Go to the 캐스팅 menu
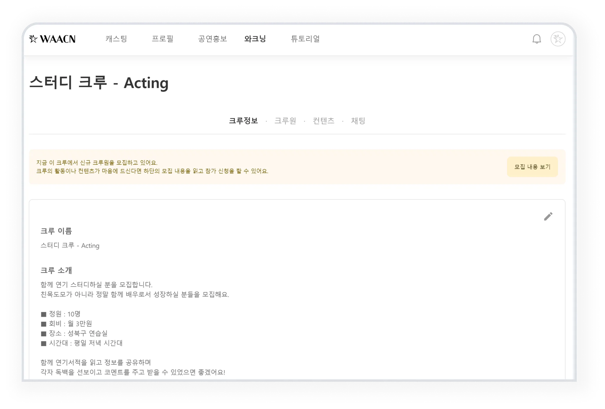The width and height of the screenshot is (605, 409). (116, 39)
